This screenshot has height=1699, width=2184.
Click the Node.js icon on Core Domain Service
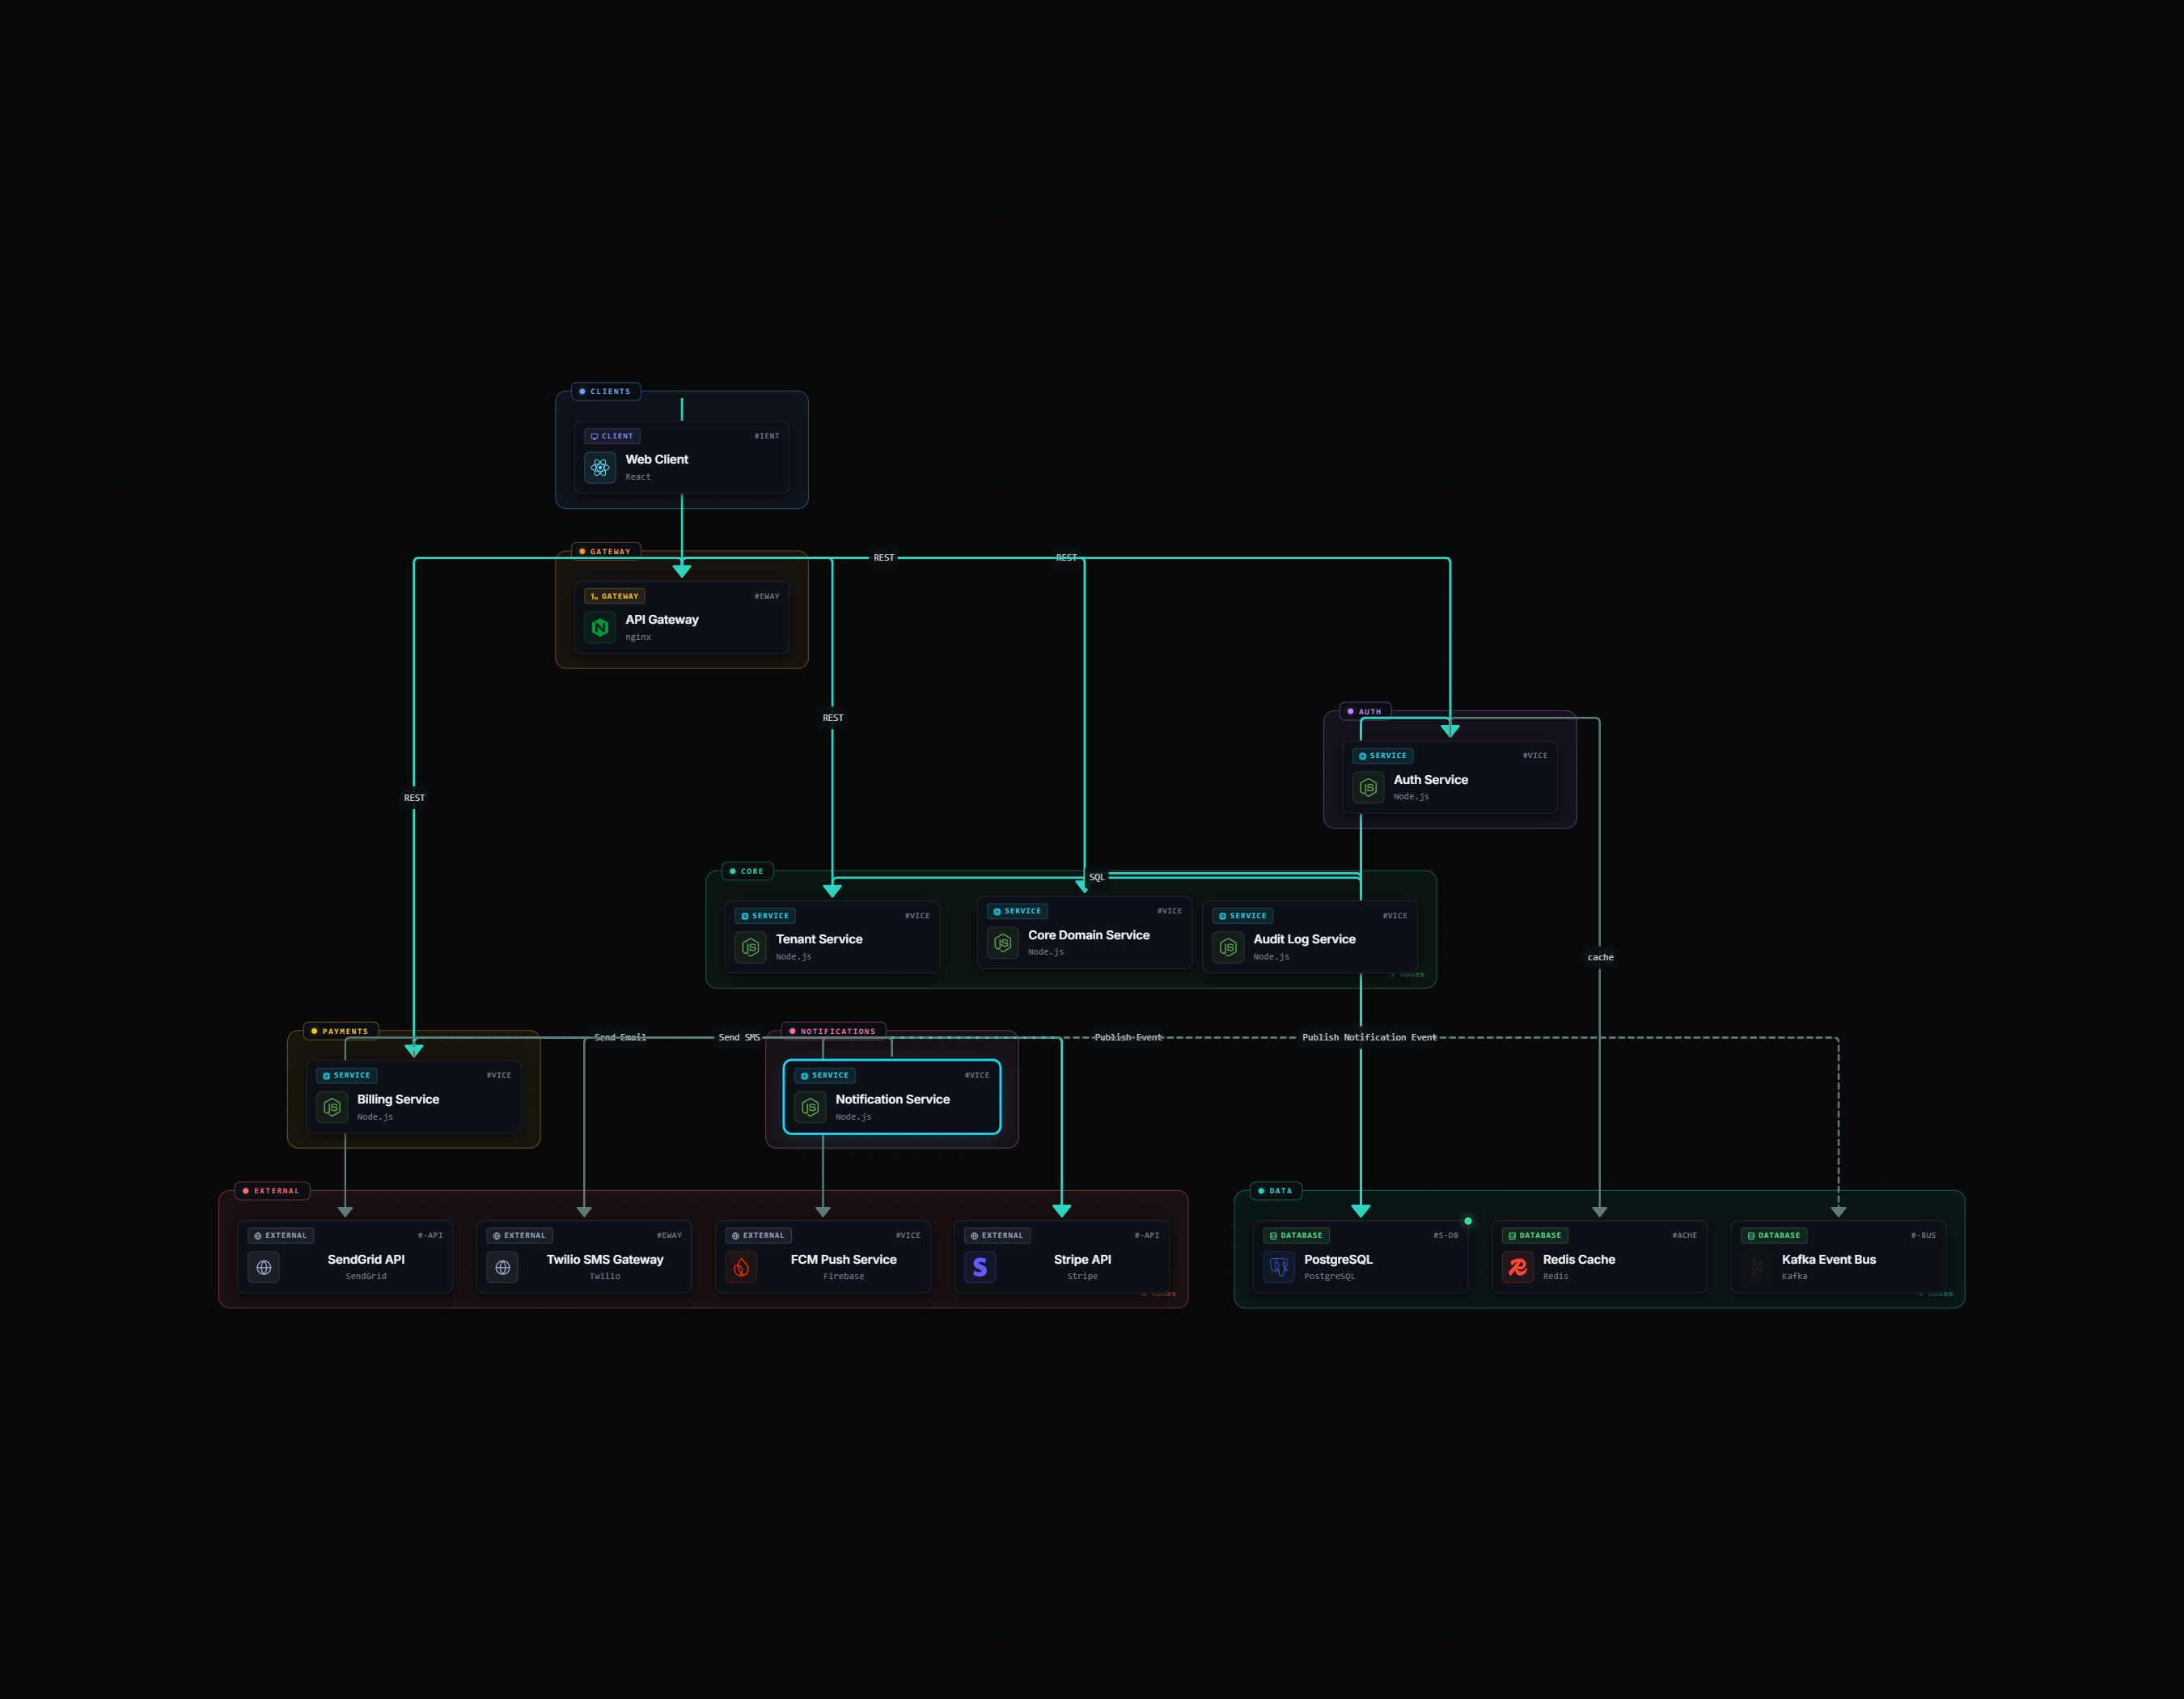1002,942
